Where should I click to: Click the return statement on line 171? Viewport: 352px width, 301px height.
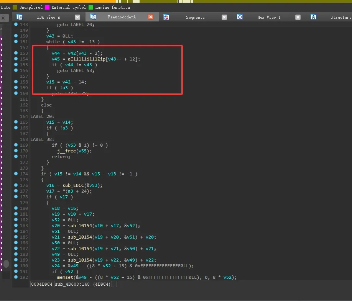(61, 157)
